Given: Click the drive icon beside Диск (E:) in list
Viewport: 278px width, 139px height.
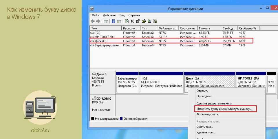Looking at the screenshot, I should point(93,41).
